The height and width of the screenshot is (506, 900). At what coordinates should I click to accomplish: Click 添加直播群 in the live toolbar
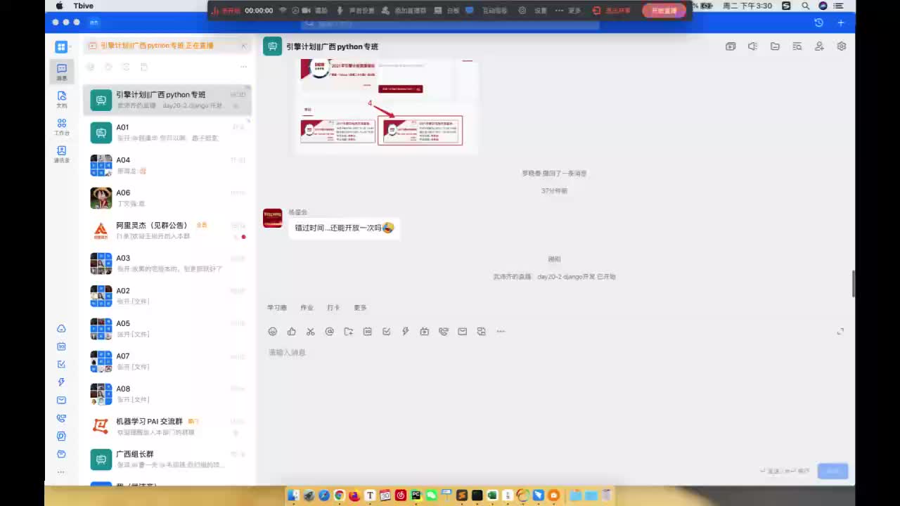coord(404,11)
